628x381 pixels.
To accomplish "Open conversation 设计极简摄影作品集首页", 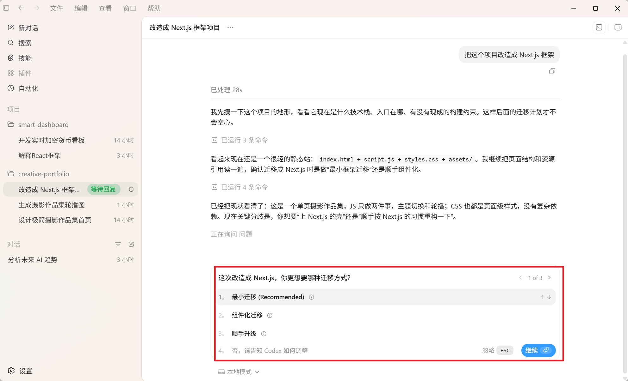I will click(70, 220).
